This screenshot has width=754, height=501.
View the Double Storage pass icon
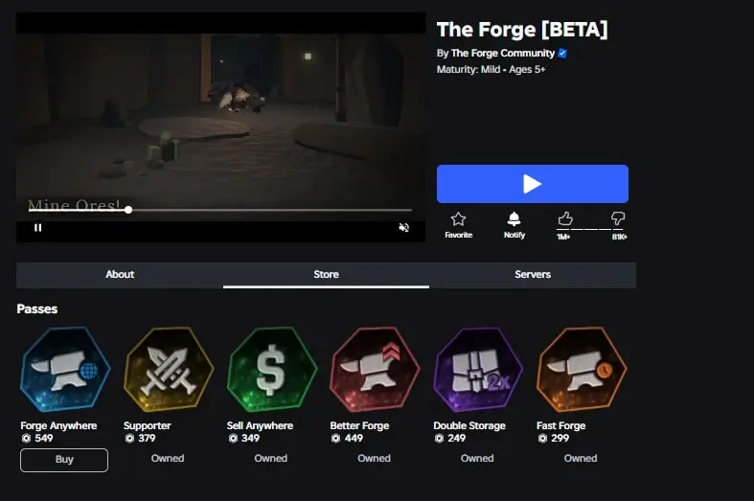(478, 369)
